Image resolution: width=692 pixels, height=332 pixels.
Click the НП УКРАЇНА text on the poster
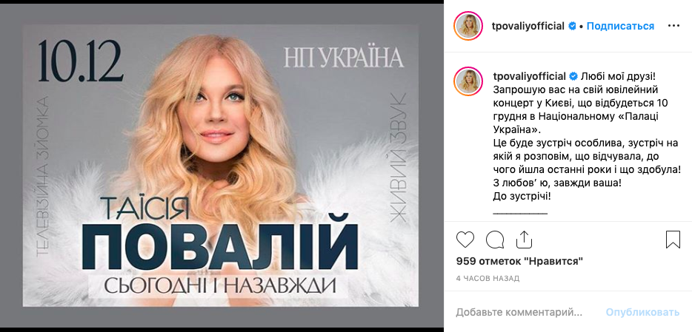click(x=344, y=58)
